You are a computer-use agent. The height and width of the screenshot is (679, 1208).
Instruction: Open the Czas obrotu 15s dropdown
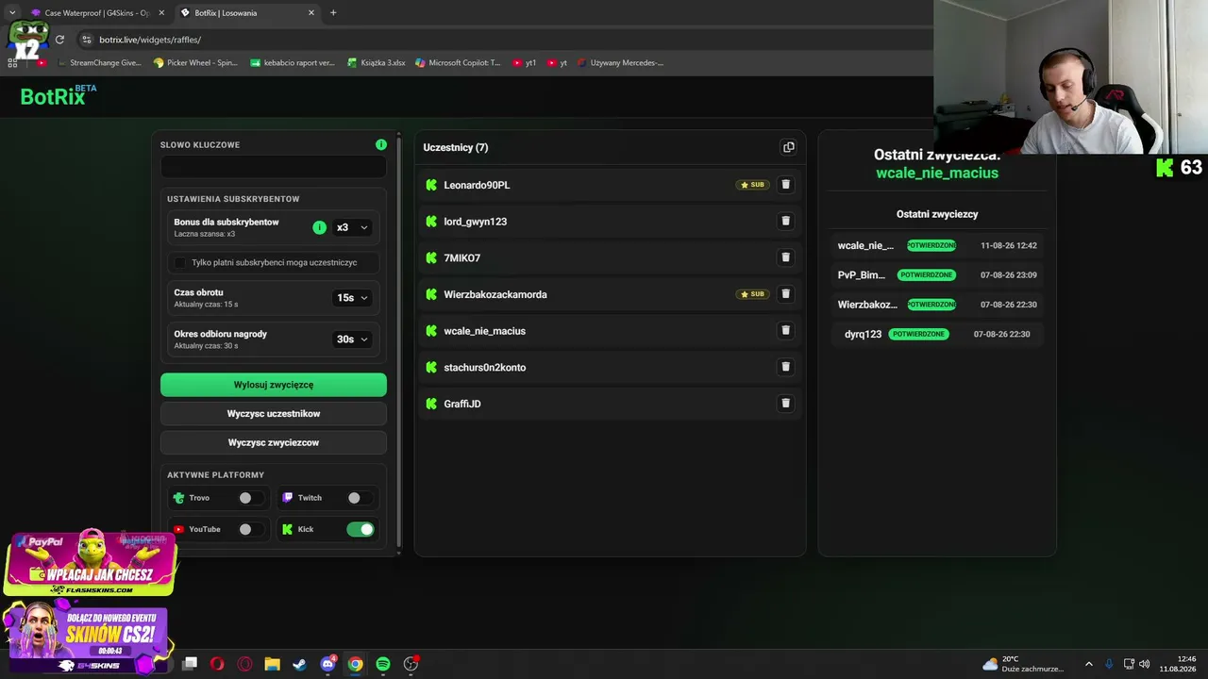point(352,298)
